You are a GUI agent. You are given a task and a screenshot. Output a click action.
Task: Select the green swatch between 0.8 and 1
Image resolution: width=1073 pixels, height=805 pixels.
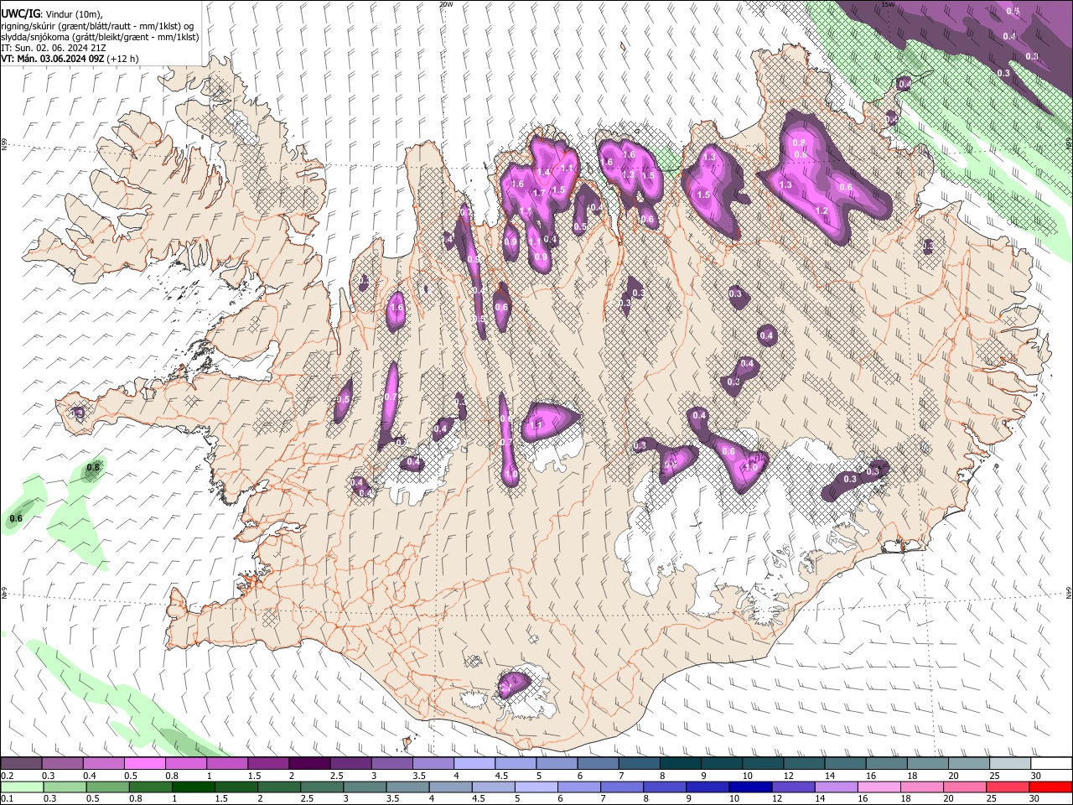[149, 787]
